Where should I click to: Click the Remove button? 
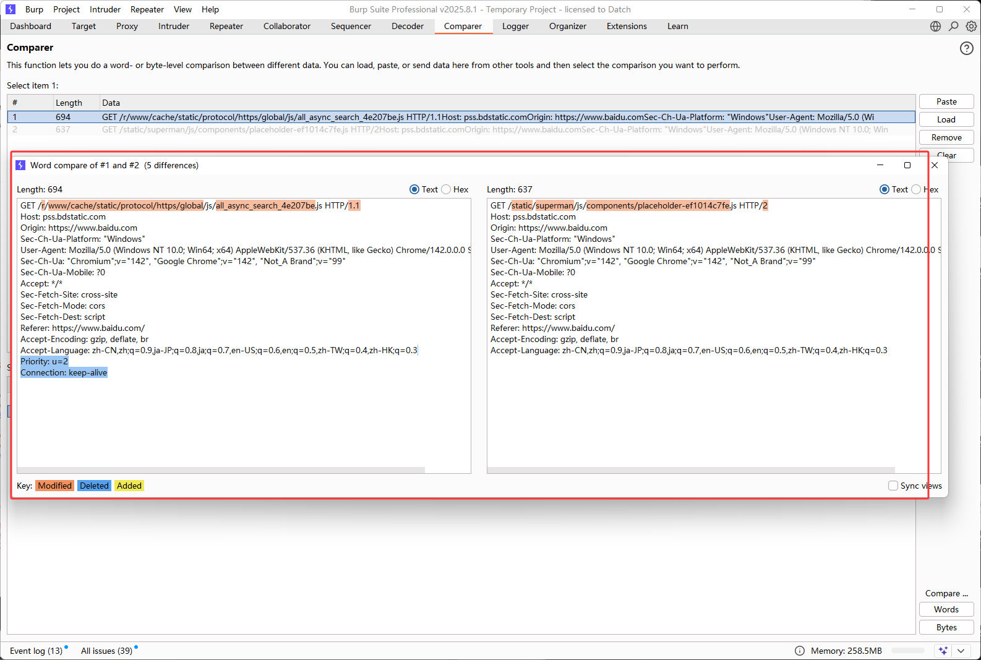tap(946, 137)
